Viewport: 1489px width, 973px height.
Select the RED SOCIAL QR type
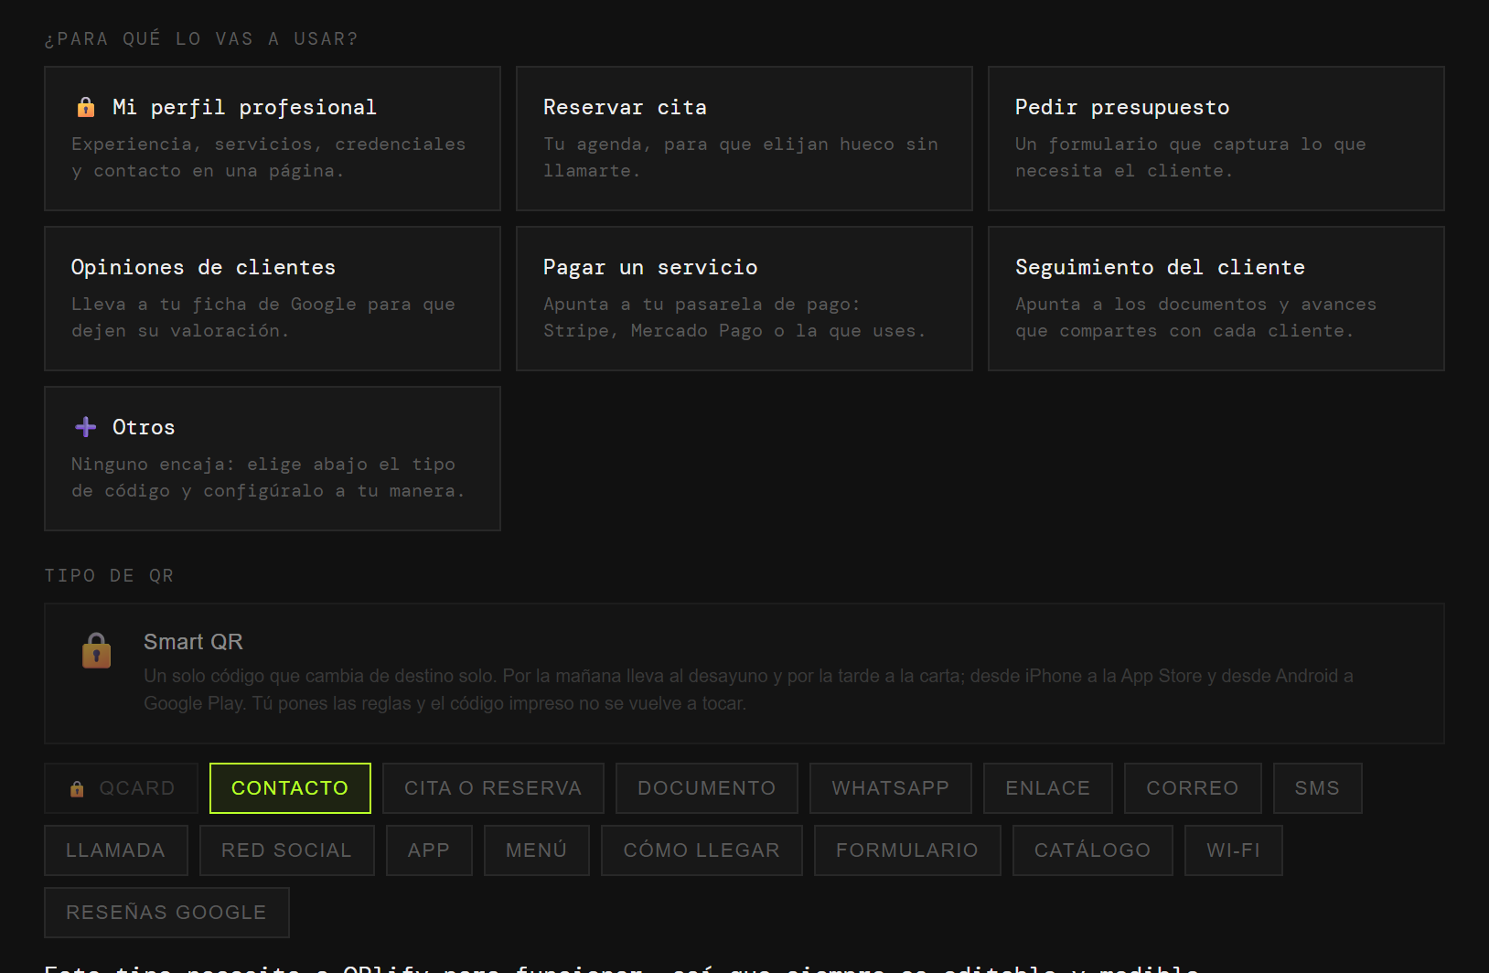click(x=287, y=850)
